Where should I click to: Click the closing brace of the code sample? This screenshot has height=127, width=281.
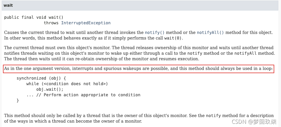click(x=18, y=100)
